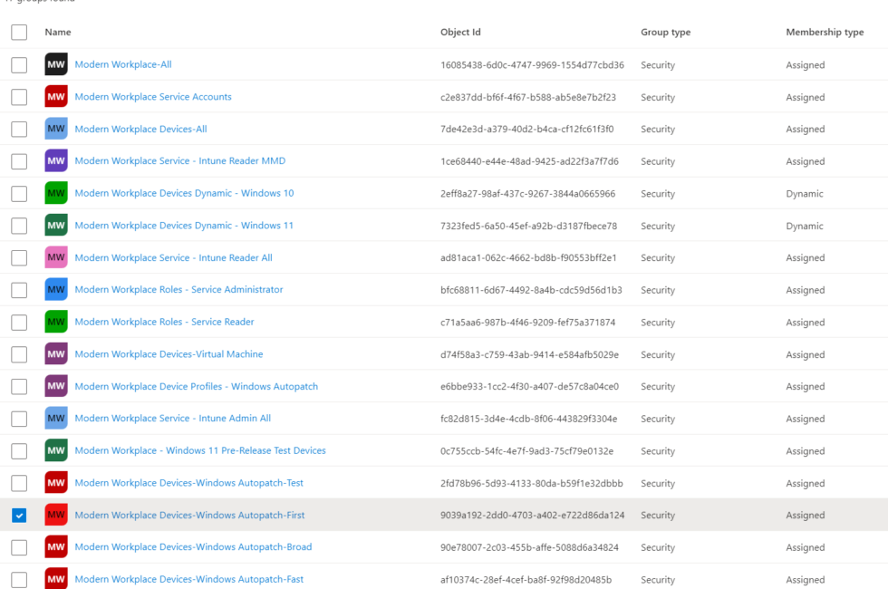Select checkbox for Windows Autopatch-Test row

click(x=19, y=483)
